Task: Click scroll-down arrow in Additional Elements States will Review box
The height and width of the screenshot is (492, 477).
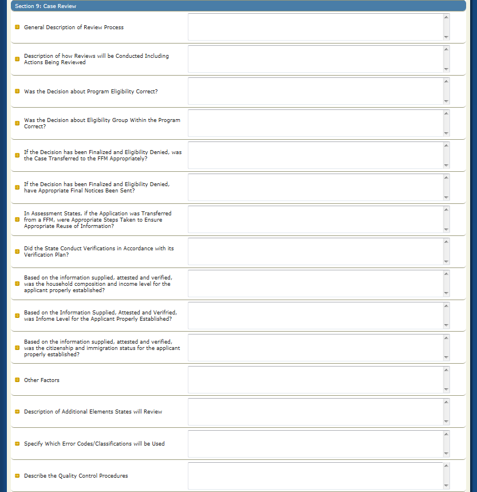Action: (x=446, y=422)
